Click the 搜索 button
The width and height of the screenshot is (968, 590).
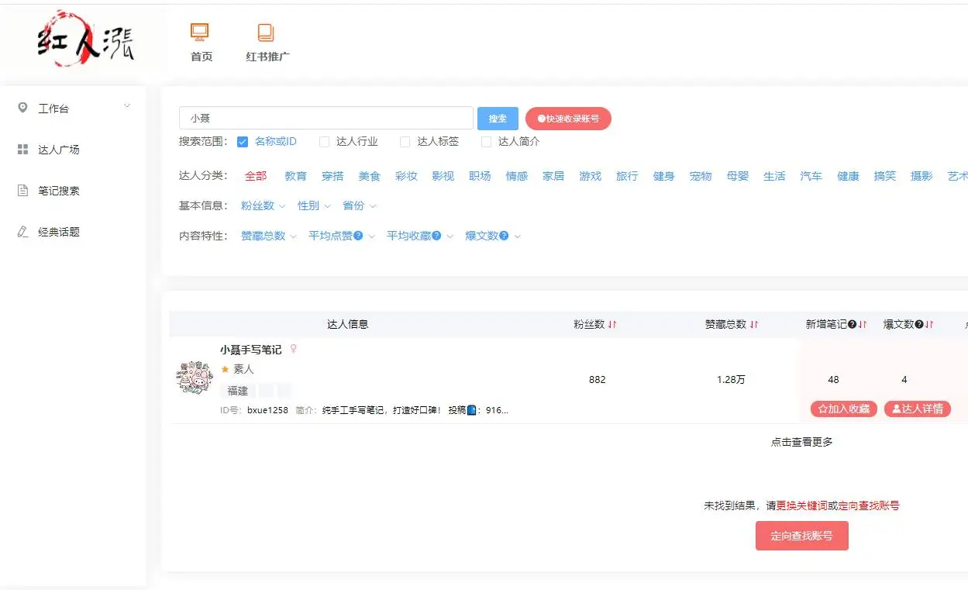[498, 118]
